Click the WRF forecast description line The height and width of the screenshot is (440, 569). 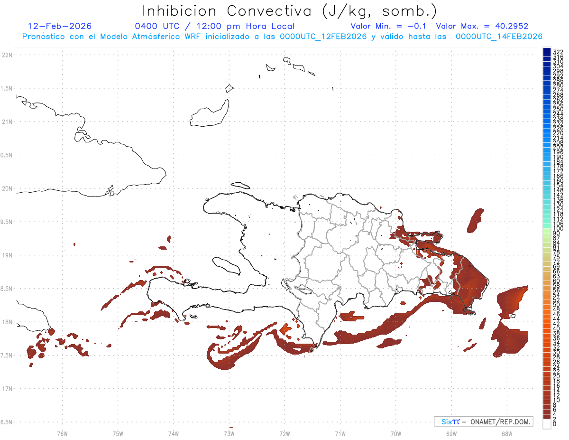pos(282,37)
